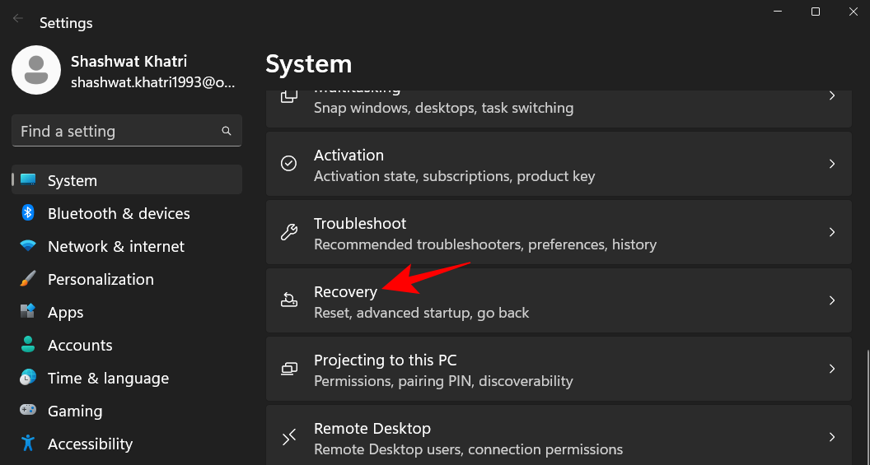
Task: Open Accessibility settings
Action: tap(127, 444)
